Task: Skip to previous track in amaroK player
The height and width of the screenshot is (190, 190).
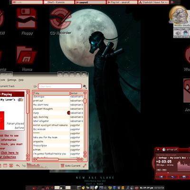Action: [161, 177]
